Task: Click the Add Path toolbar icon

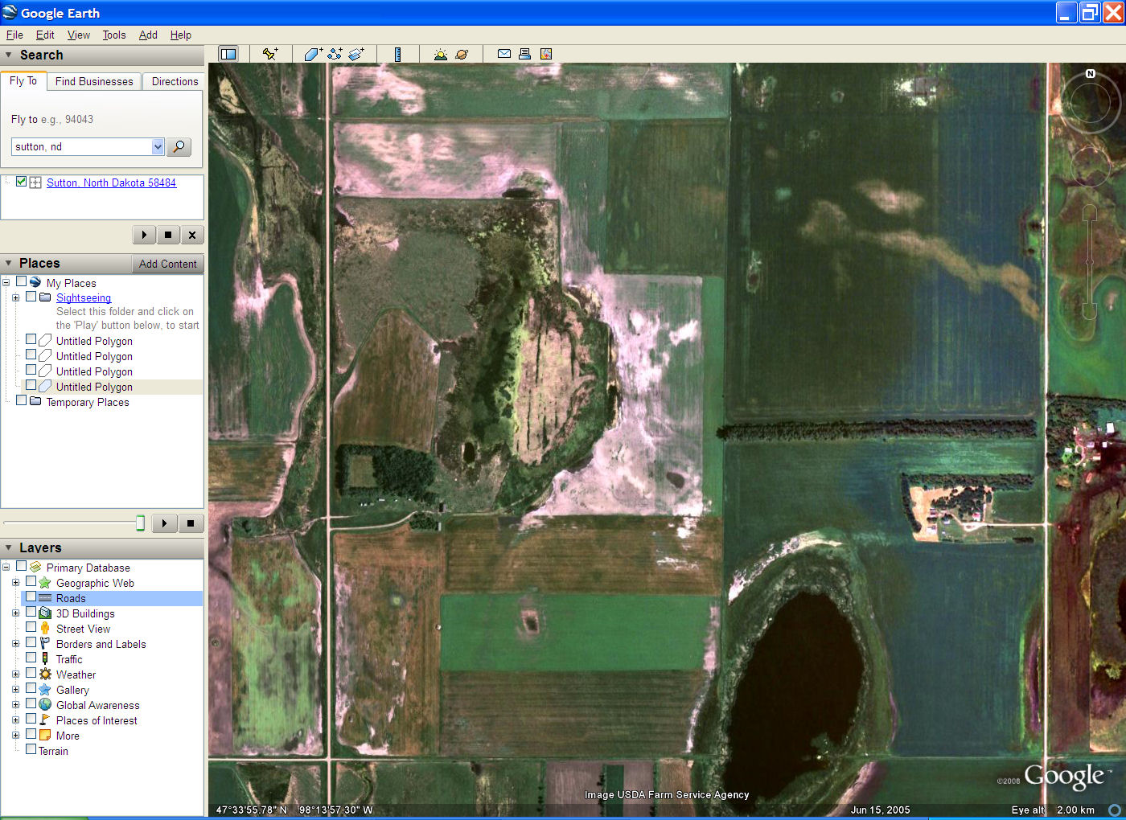Action: (335, 54)
